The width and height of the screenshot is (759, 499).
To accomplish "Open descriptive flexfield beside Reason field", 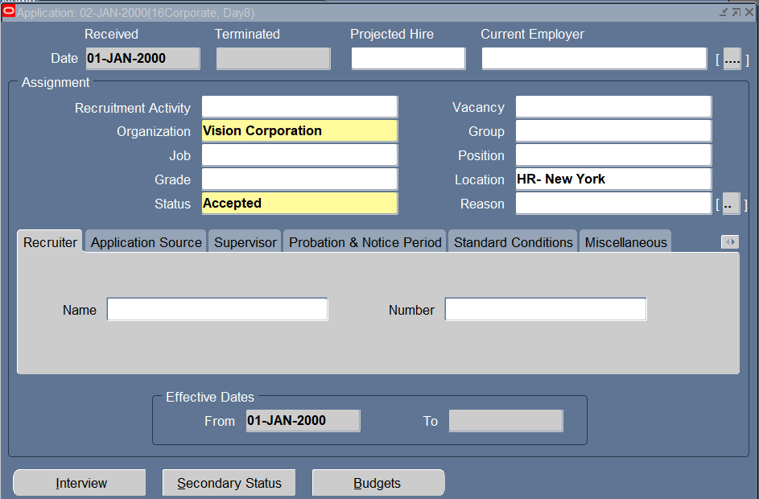I will point(730,204).
